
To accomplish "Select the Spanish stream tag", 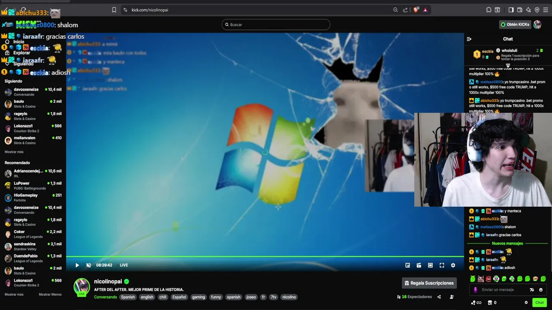I will 128,297.
